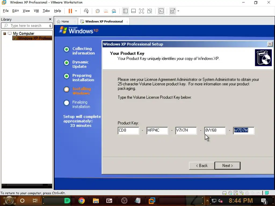Image resolution: width=275 pixels, height=206 pixels.
Task: Open the Tabs menu
Action: [46, 11]
